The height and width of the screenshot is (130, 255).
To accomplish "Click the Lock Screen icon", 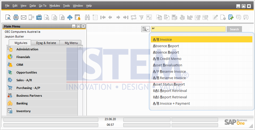I will tap(78, 17).
